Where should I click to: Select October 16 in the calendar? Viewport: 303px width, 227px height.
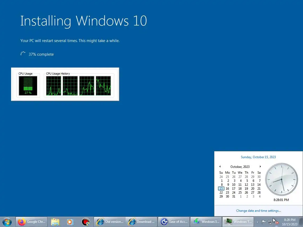point(228,189)
